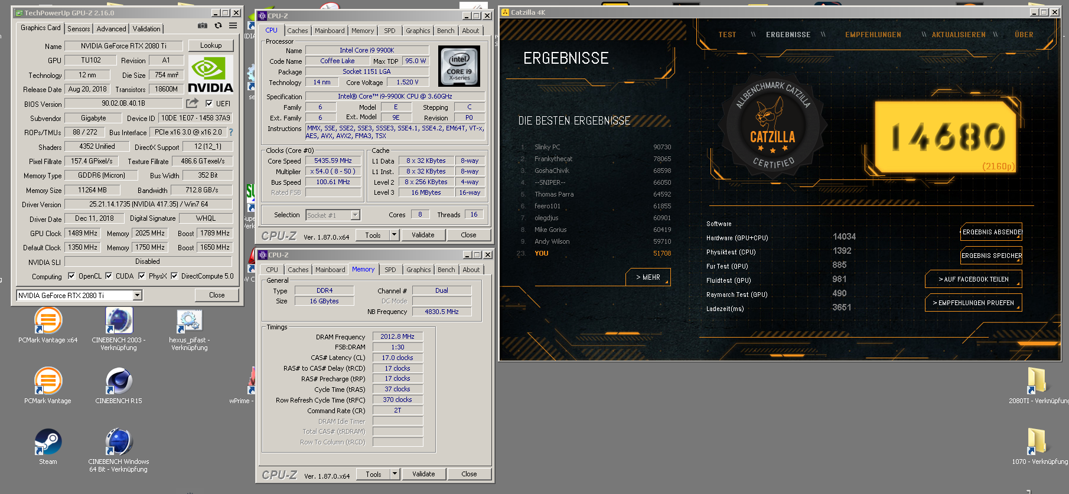Screen dimensions: 1069x494
Task: Toggle the UEFI checkbox
Action: coord(209,103)
